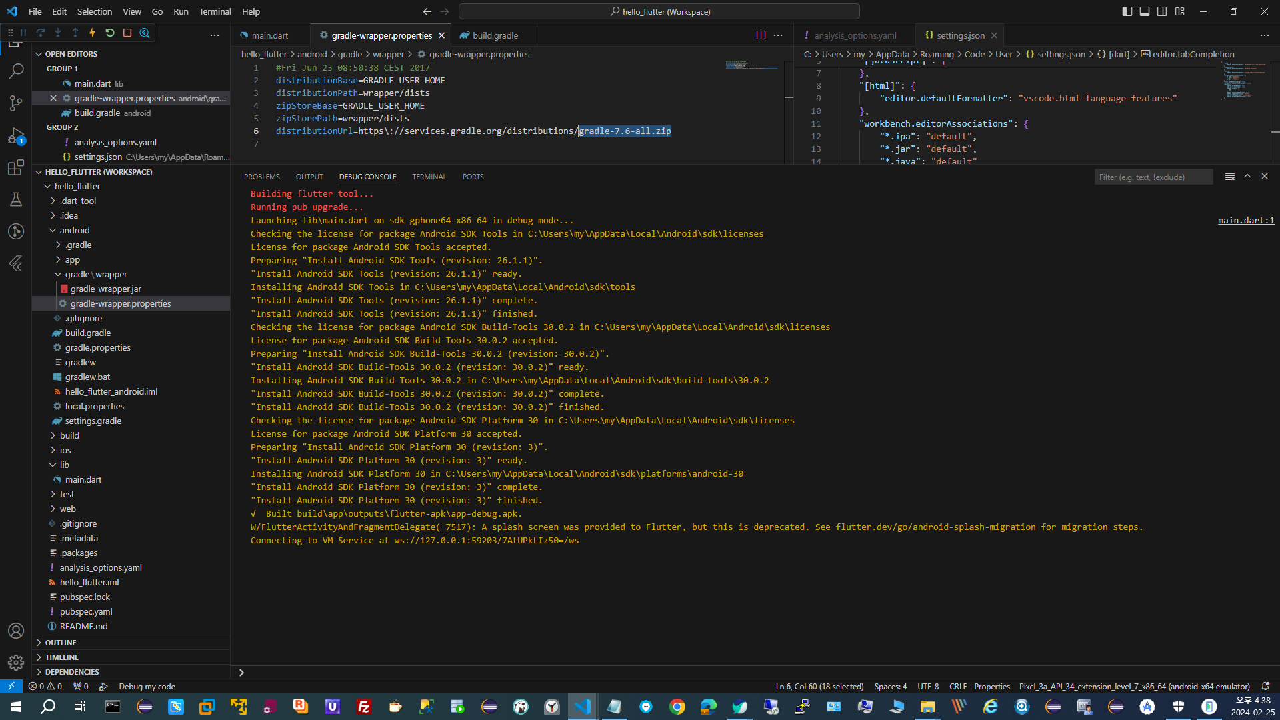Clear the debug console output
Viewport: 1280px width, 720px height.
pos(1230,177)
